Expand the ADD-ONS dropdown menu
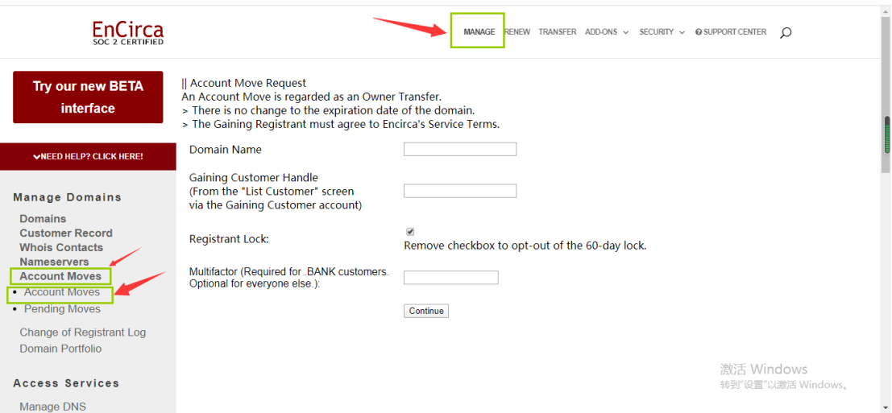This screenshot has height=413, width=892. click(606, 32)
